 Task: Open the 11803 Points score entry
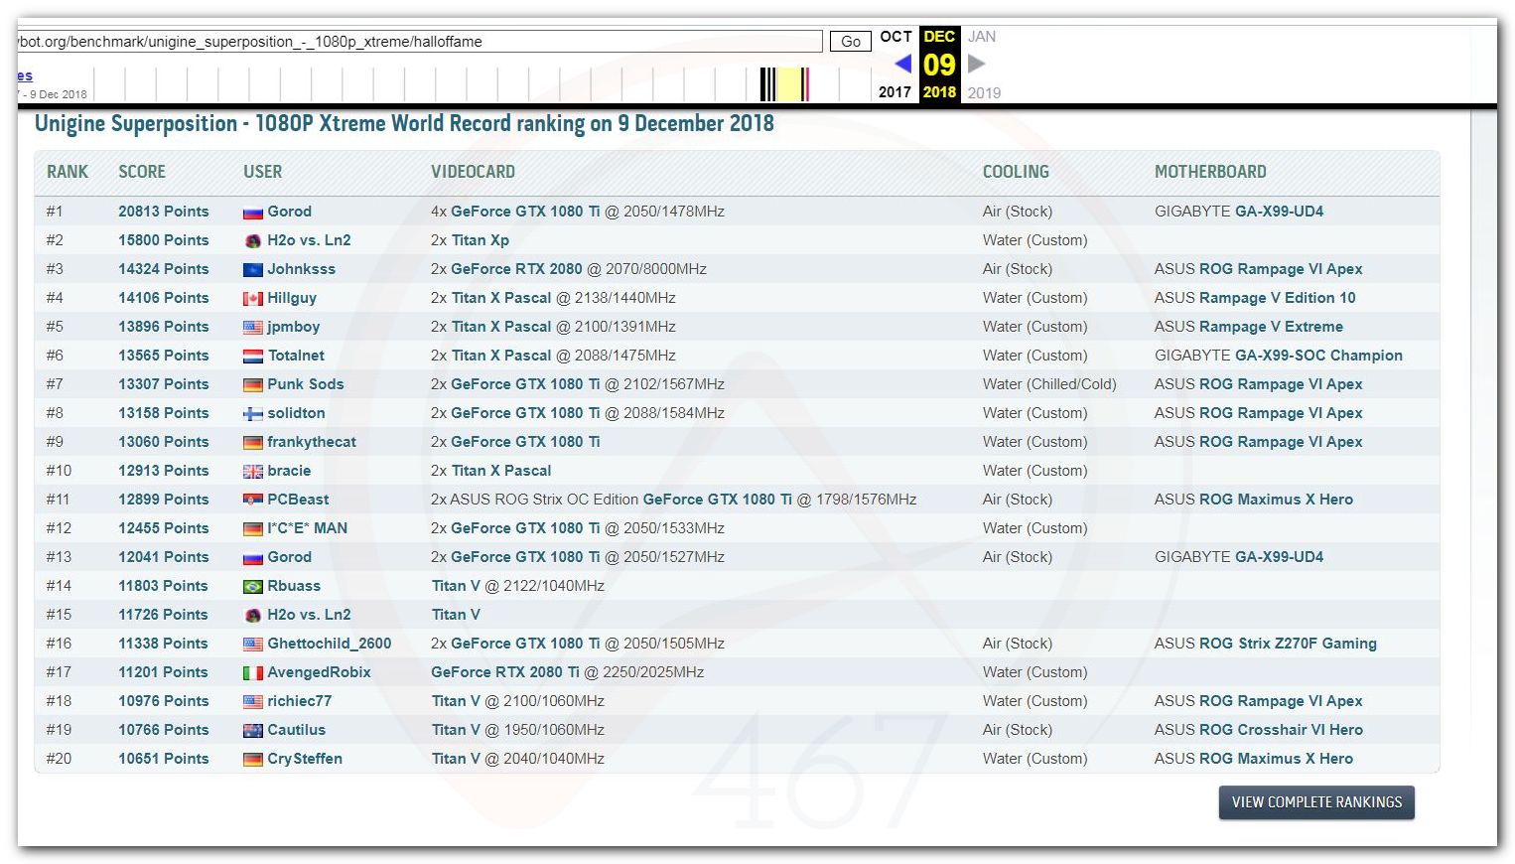(x=164, y=586)
